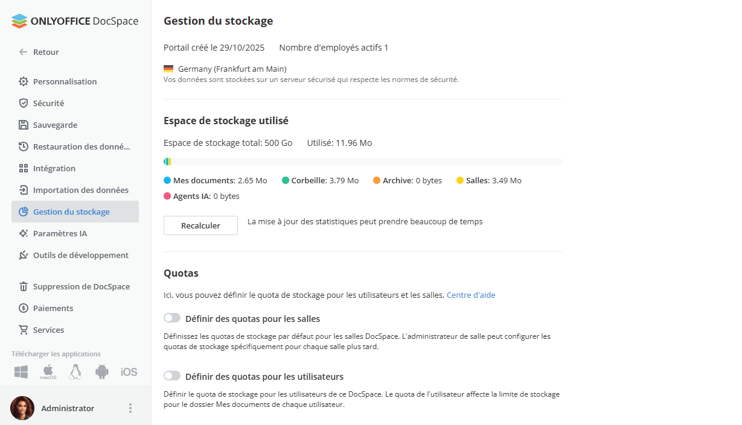
Task: Switch to Gestion du stockage section
Action: (x=71, y=212)
